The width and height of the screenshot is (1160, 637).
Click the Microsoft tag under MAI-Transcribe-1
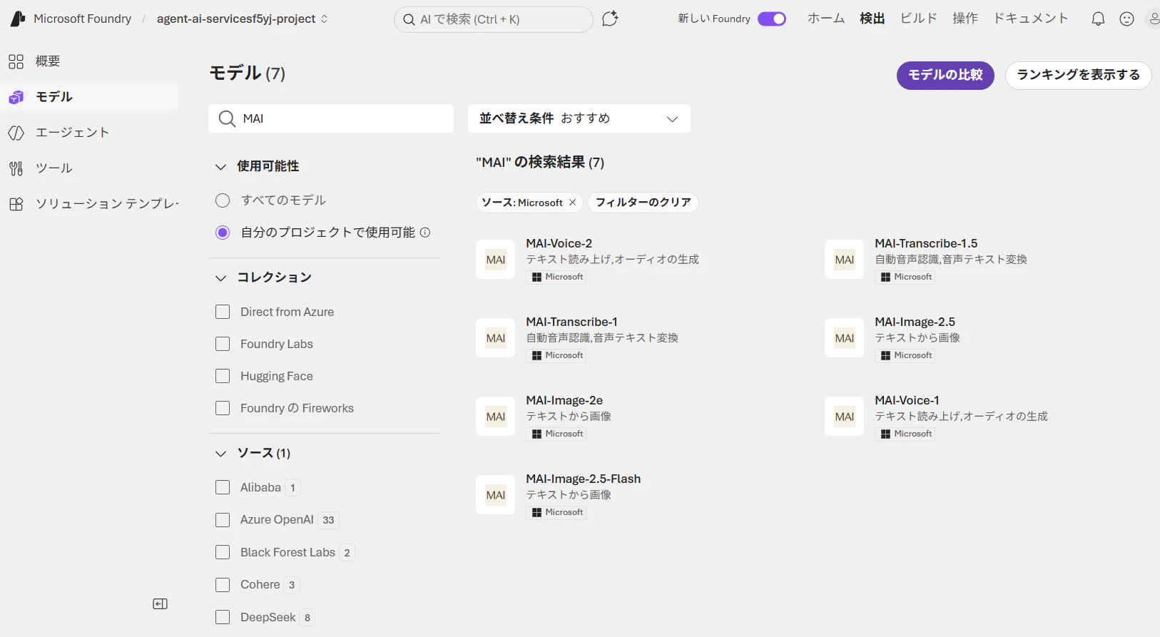coord(556,356)
